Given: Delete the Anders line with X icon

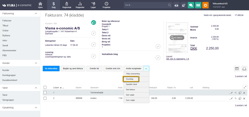Looking at the screenshot, I should (x=244, y=99).
